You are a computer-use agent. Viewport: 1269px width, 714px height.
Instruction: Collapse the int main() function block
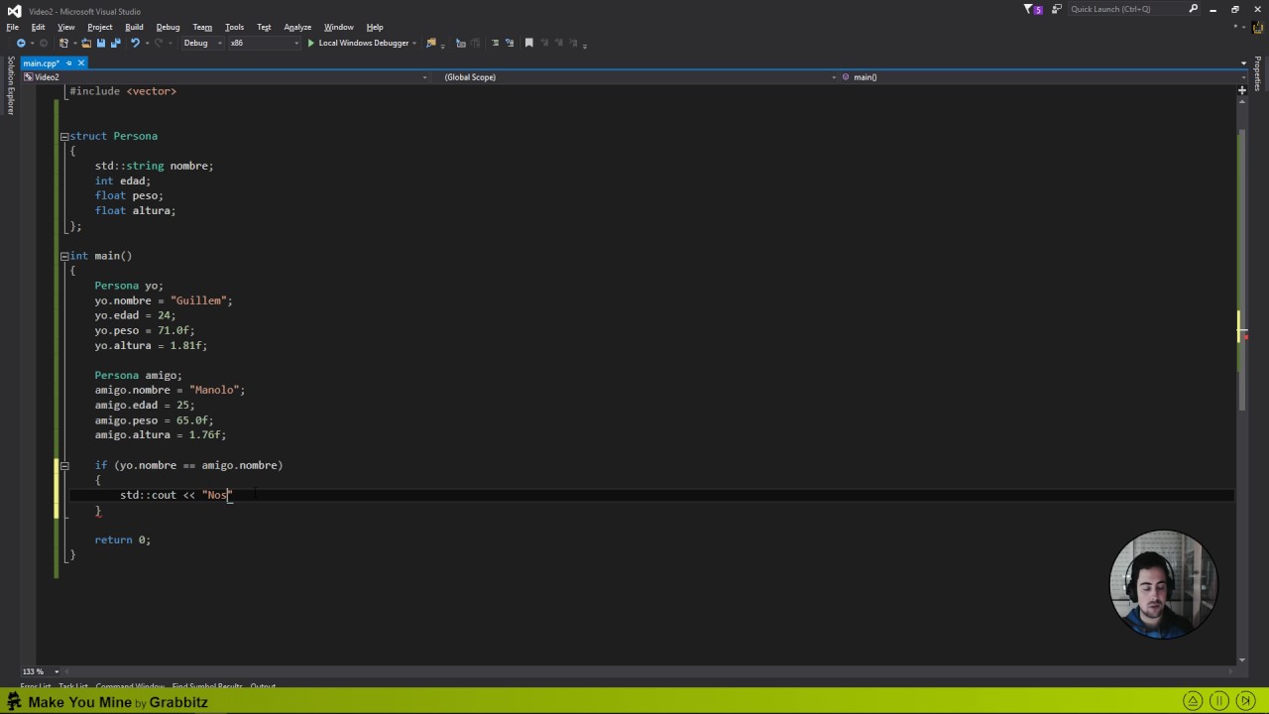(64, 256)
